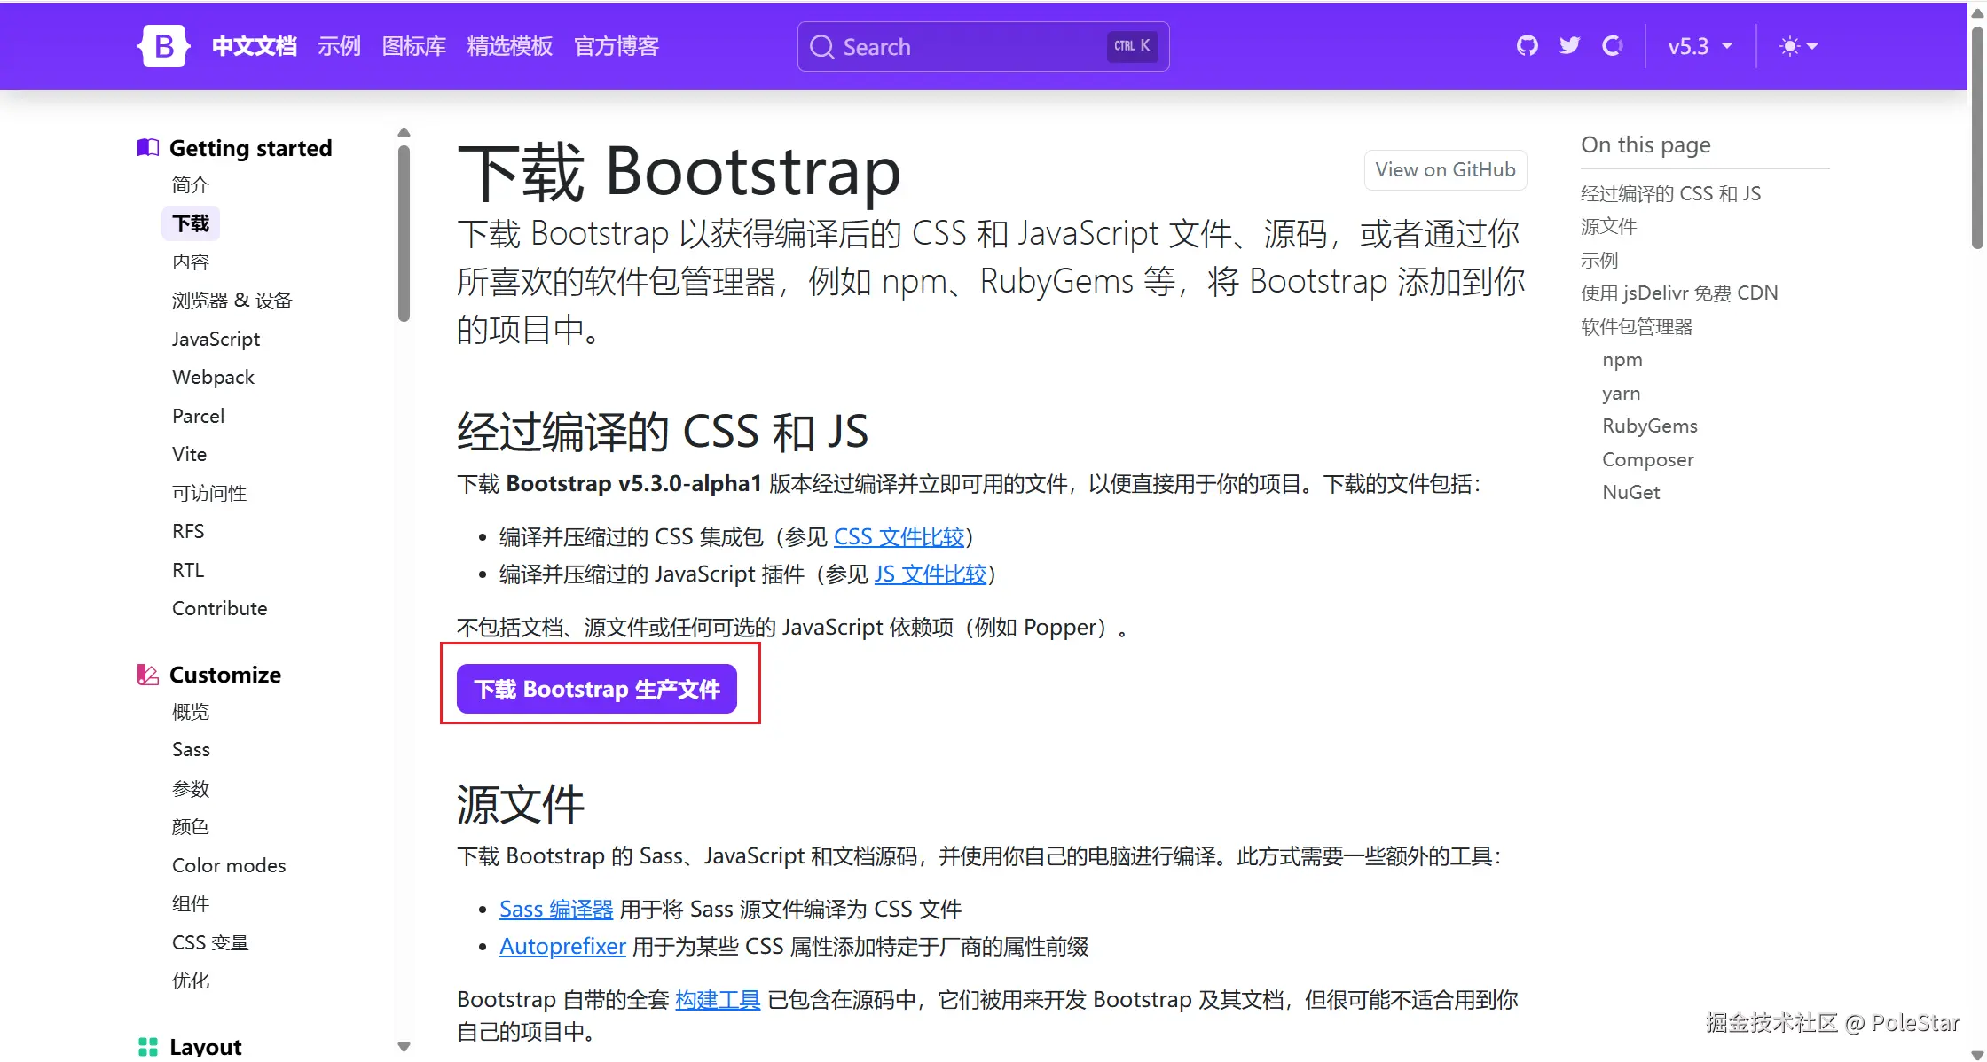Open the Twitter bird icon link
1987x1062 pixels.
(1569, 46)
